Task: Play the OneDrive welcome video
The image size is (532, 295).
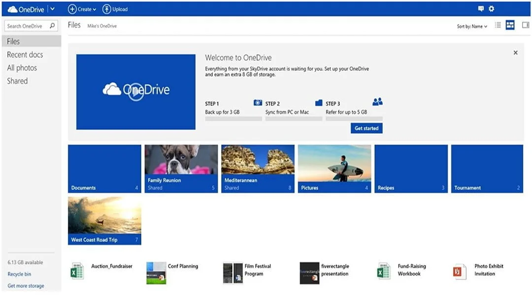Action: 136,92
